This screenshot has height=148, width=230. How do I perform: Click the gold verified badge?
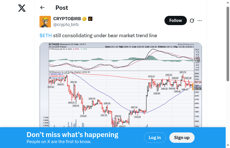click(x=85, y=19)
